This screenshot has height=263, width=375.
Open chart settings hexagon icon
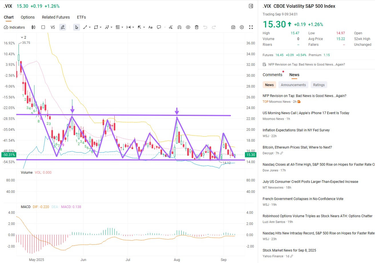click(x=242, y=27)
